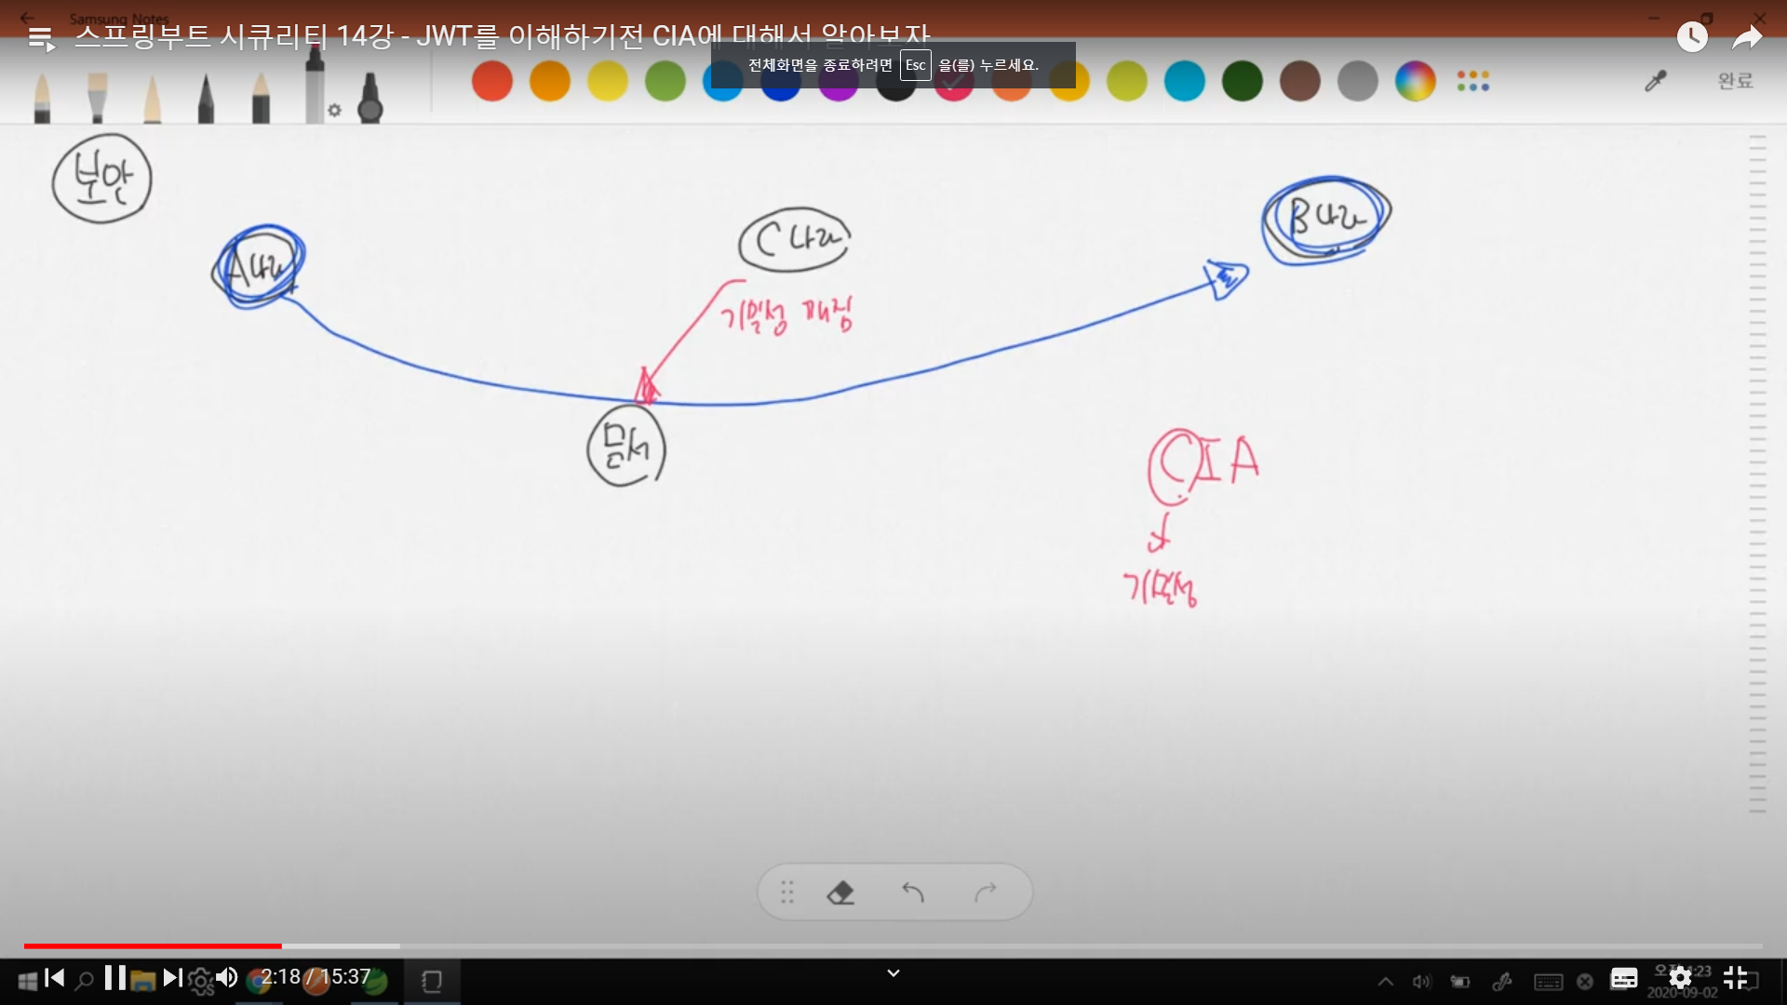1787x1005 pixels.
Task: Add video to Watch Later
Action: coord(1692,37)
